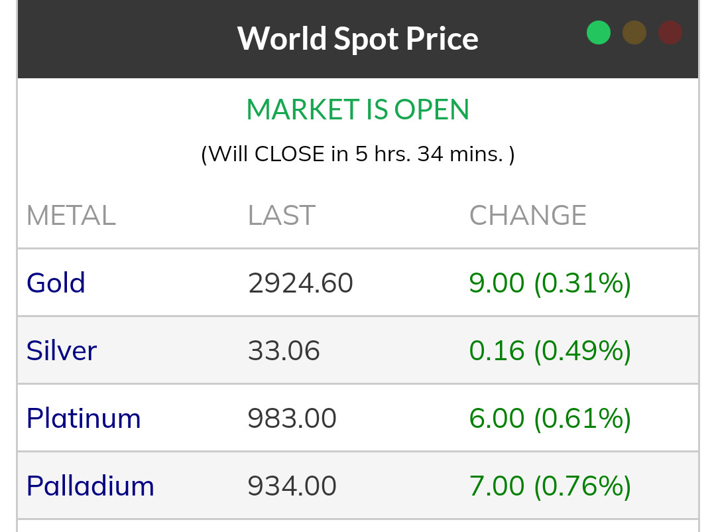716x532 pixels.
Task: Click the green status indicator dot
Action: click(x=599, y=33)
